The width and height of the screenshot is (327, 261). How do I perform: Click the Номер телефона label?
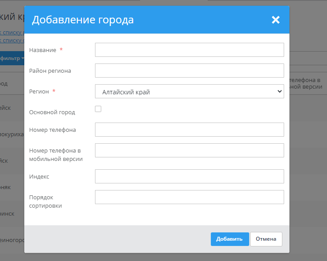(x=53, y=130)
